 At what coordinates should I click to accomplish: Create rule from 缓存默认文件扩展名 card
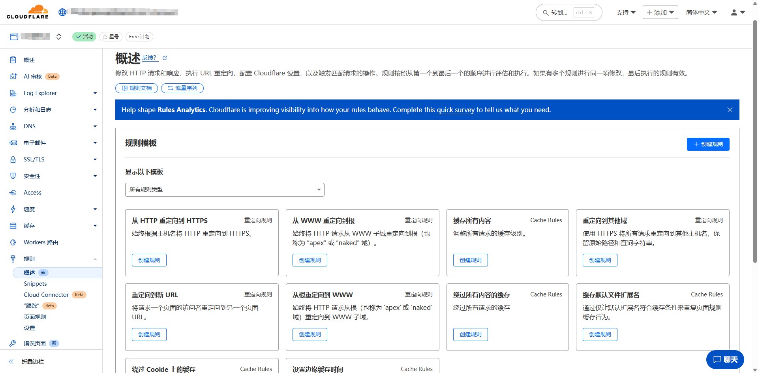coord(600,334)
